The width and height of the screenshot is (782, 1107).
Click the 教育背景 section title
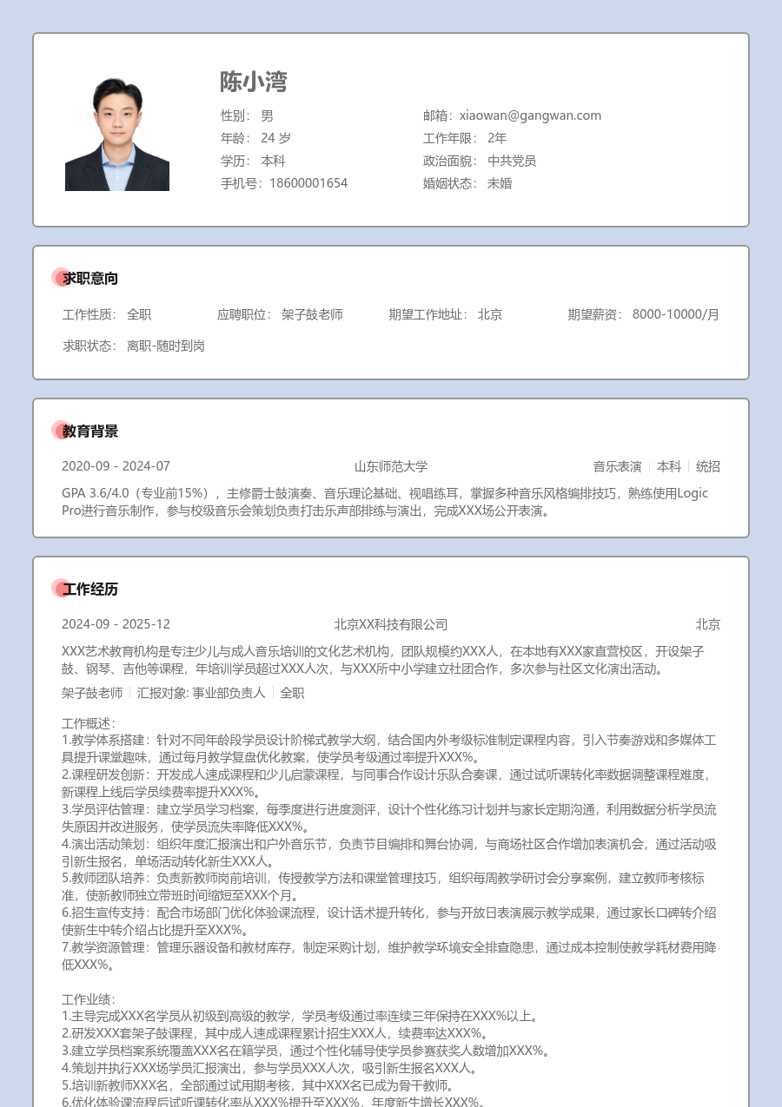tap(90, 432)
